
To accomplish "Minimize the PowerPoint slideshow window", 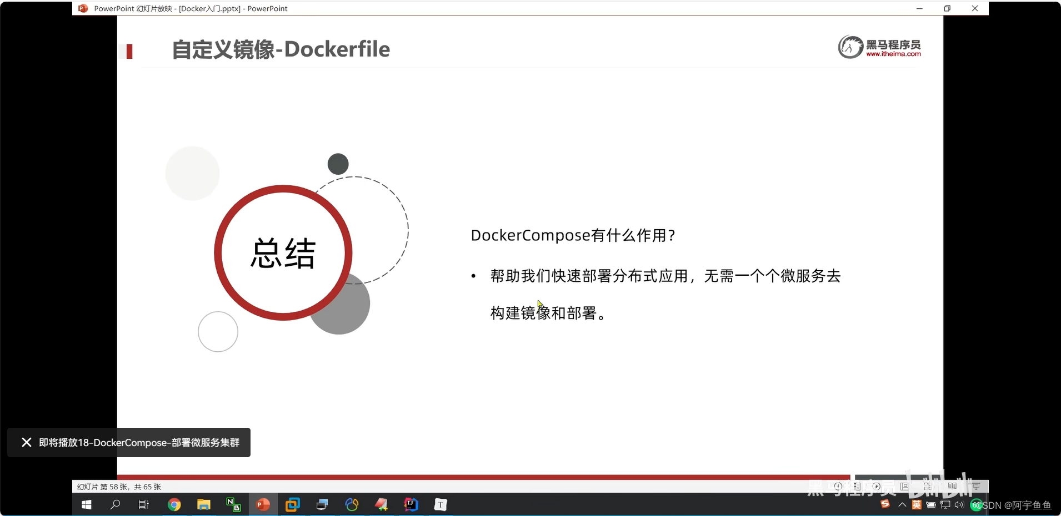I will [x=919, y=8].
